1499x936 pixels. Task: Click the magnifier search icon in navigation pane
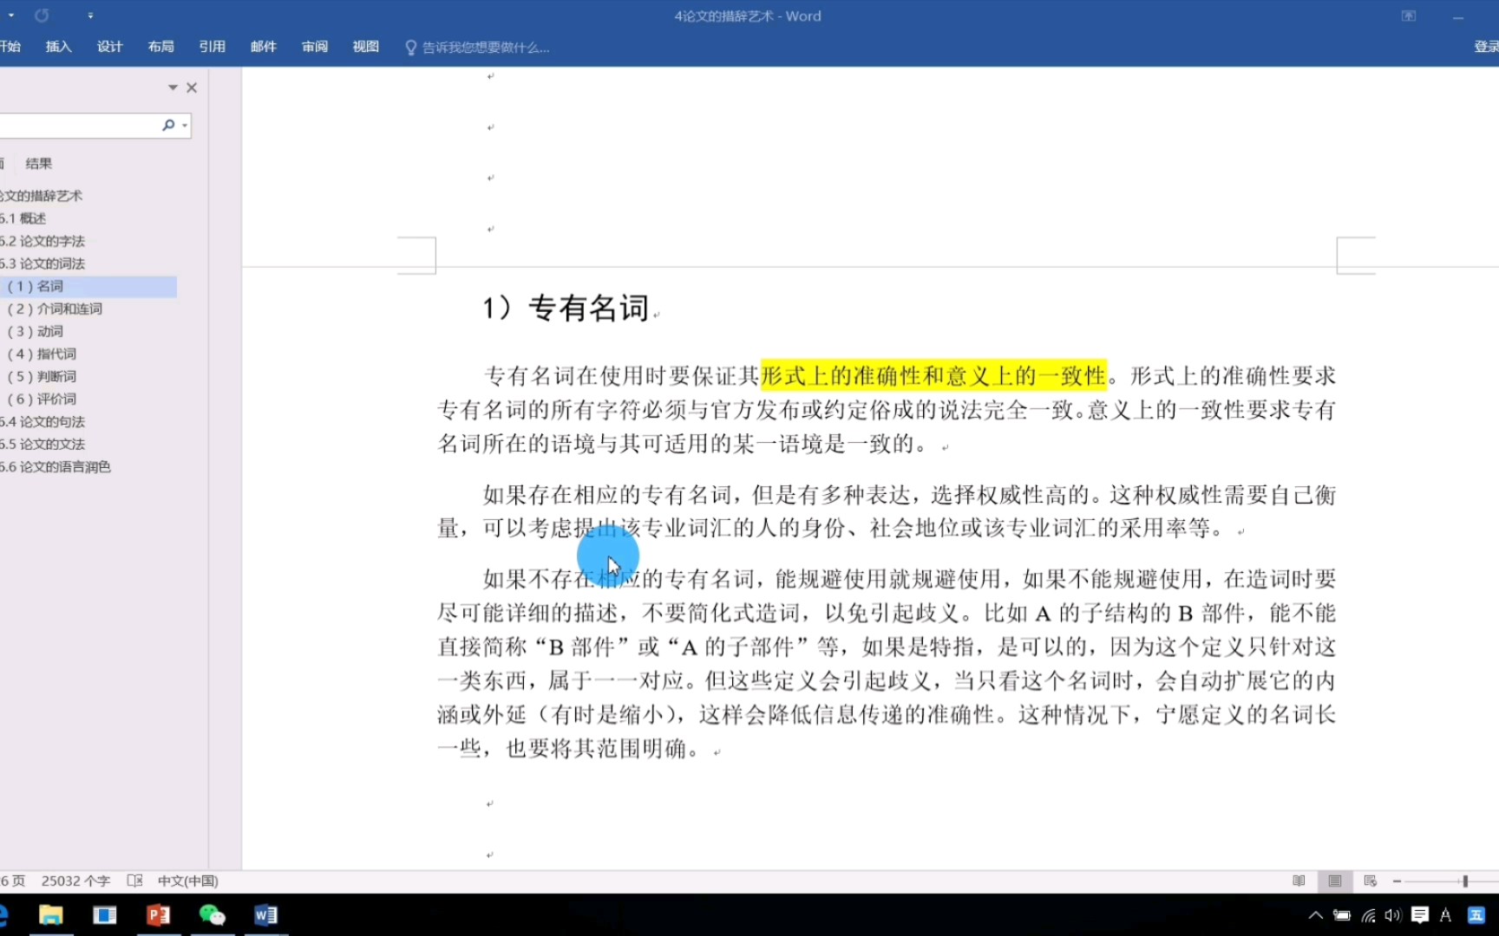[168, 126]
